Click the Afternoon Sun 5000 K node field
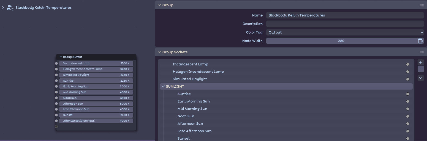 click(x=96, y=104)
